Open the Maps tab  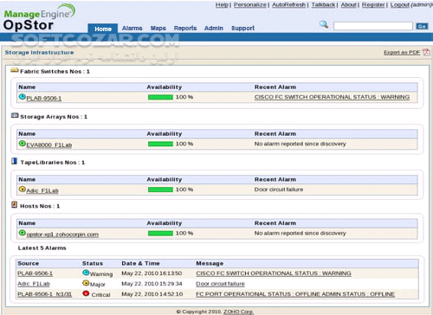[158, 28]
